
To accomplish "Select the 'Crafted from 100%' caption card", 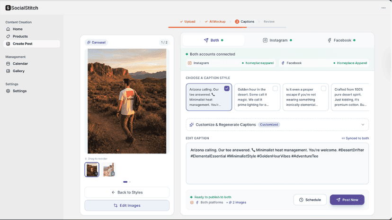I will 350,97.
